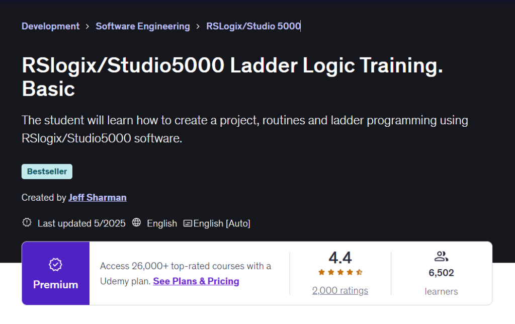Click the 4.4 rating score
The image size is (515, 324).
(340, 258)
